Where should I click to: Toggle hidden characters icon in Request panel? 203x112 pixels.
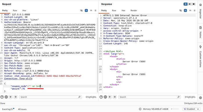pos(81,10)
